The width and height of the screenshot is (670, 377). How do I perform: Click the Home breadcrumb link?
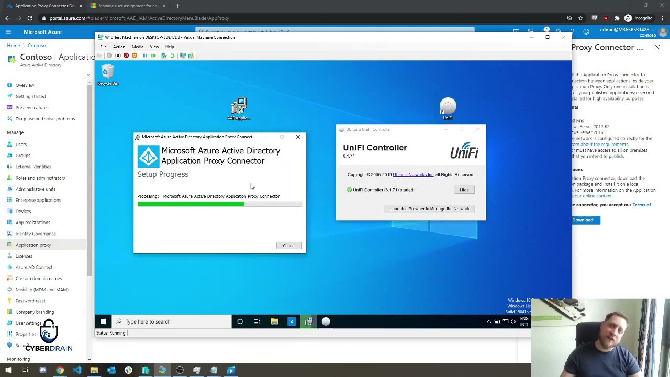click(14, 46)
